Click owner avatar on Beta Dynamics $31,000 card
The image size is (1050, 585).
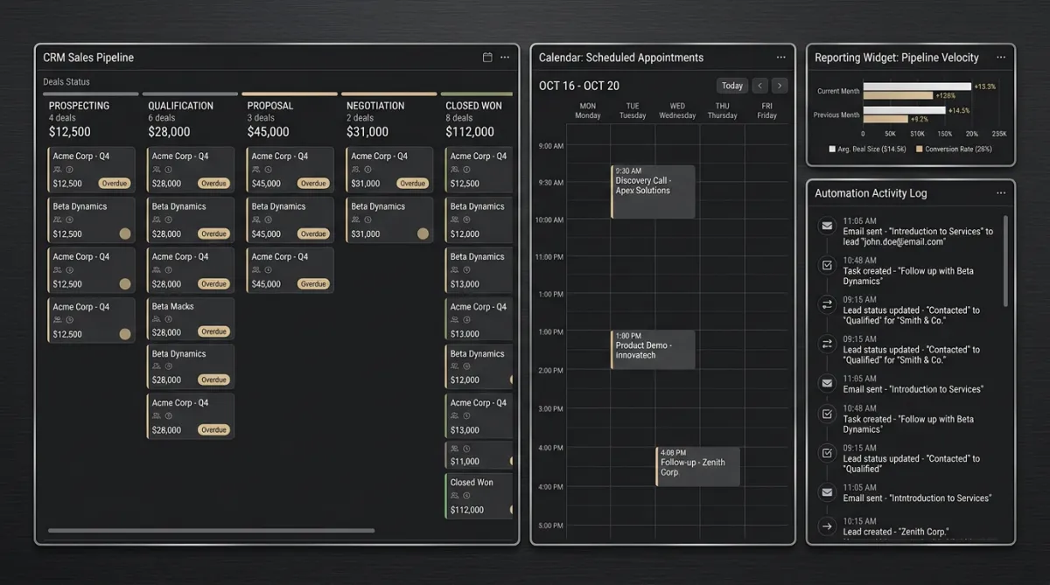pyautogui.click(x=423, y=233)
